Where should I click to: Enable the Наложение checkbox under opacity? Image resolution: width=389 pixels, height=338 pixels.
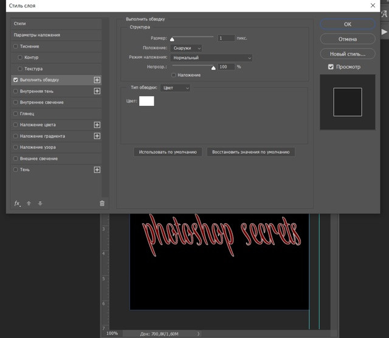coord(174,75)
